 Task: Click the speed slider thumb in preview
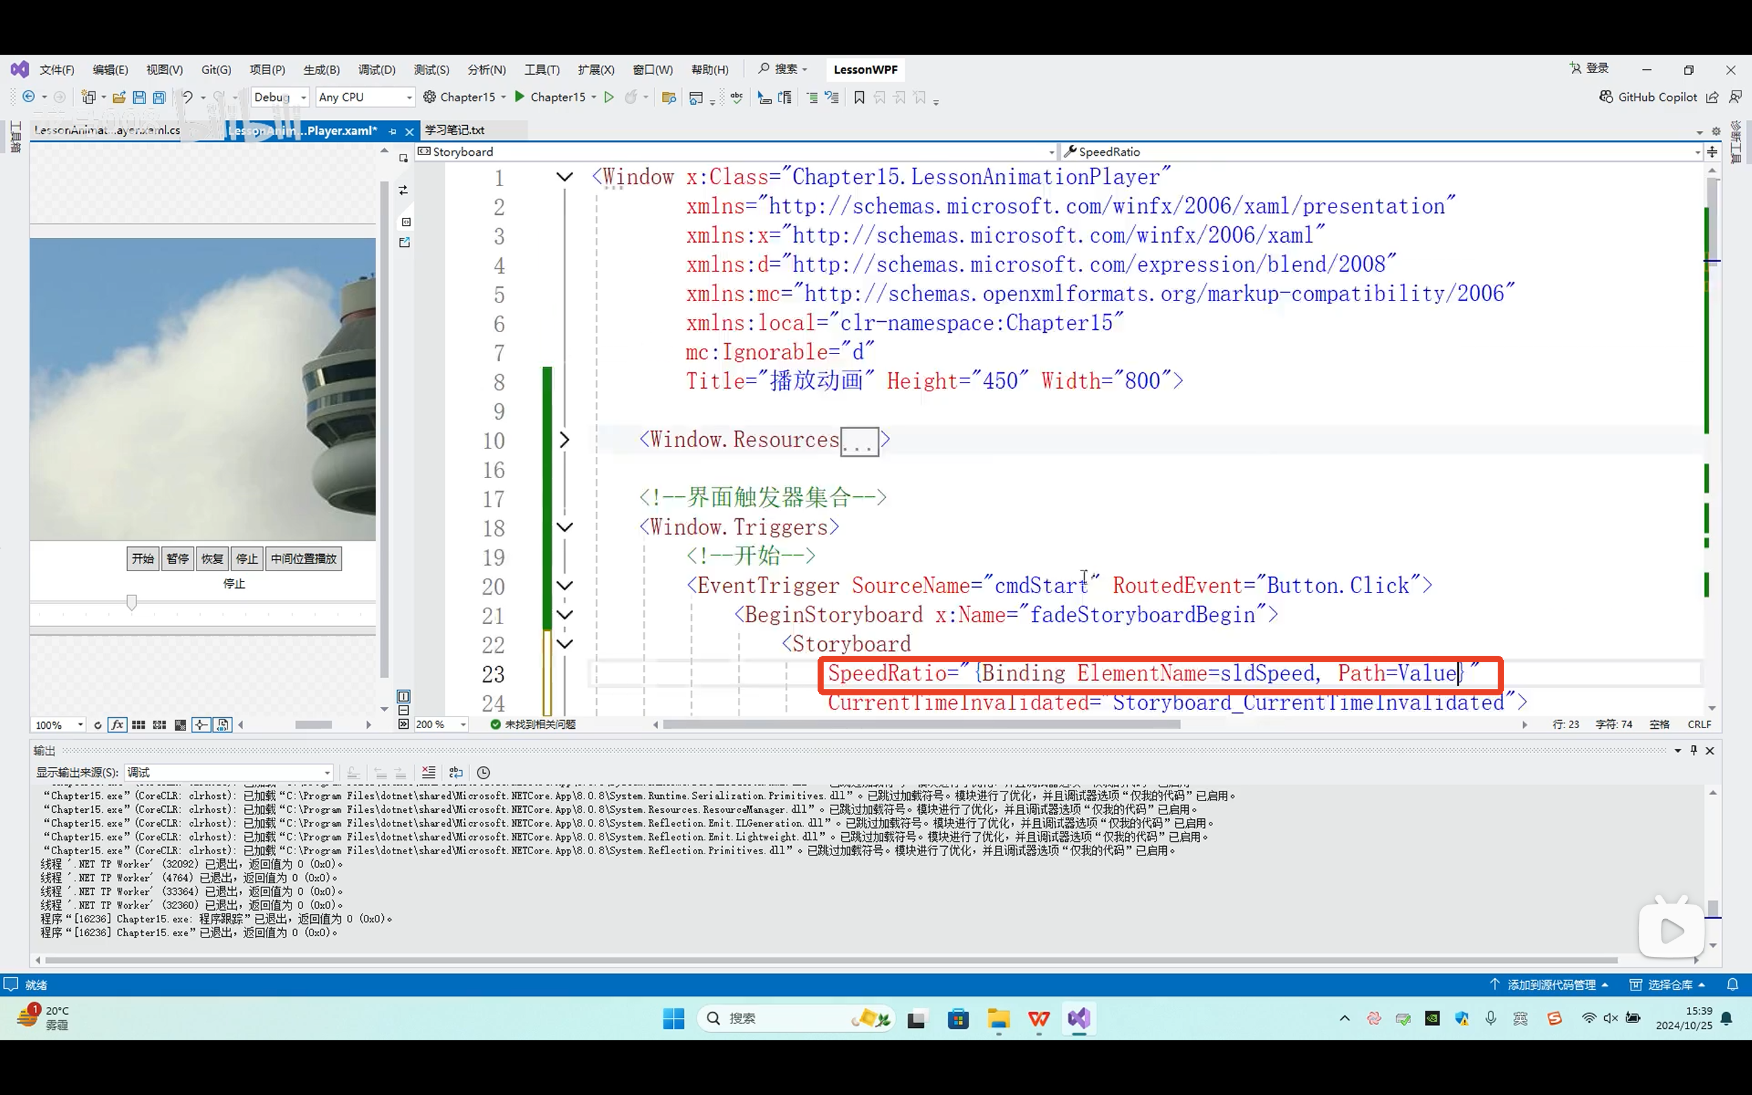pos(132,602)
